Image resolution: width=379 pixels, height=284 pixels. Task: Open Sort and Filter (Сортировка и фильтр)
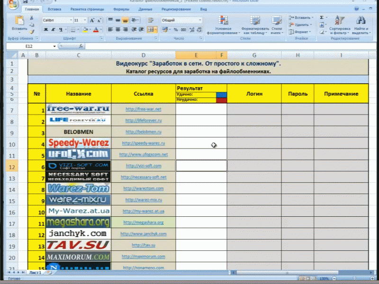point(339,26)
